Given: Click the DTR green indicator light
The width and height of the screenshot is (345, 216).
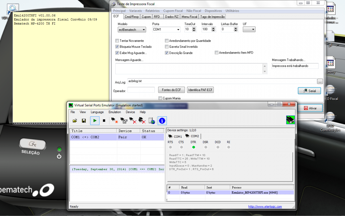Looking at the screenshot, I should pyautogui.click(x=193, y=147).
